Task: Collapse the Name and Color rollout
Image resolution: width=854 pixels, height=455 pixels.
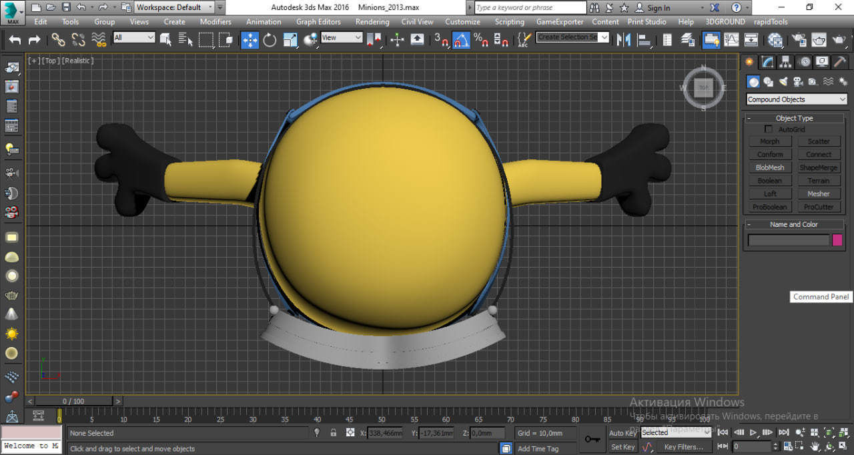Action: (x=794, y=224)
